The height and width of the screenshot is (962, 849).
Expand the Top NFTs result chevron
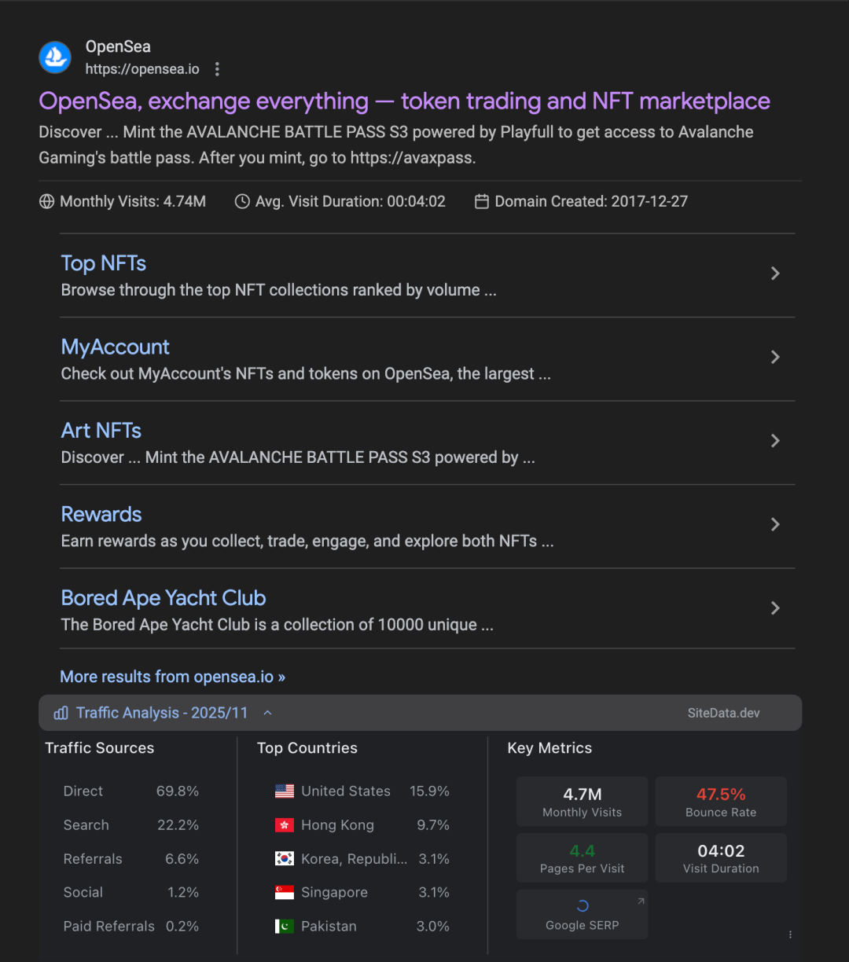(x=775, y=274)
